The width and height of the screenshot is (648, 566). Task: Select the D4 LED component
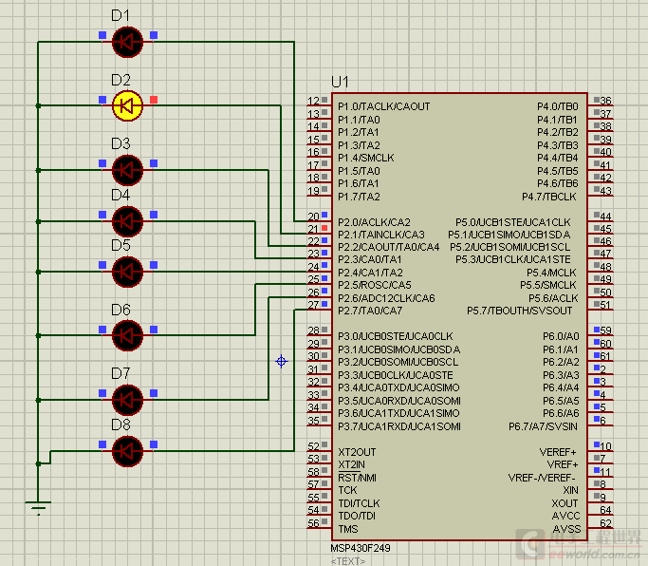coord(127,221)
